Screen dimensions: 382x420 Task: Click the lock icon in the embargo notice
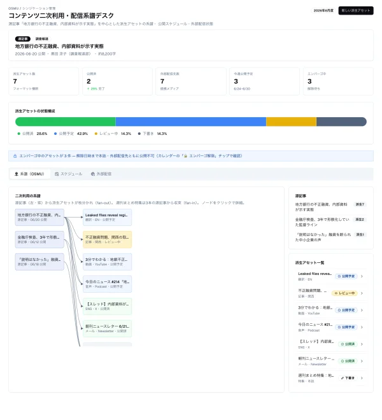tap(15, 156)
